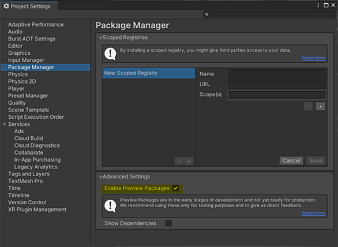The image size is (338, 247).
Task: Click the registry Name input field
Action: click(x=277, y=74)
